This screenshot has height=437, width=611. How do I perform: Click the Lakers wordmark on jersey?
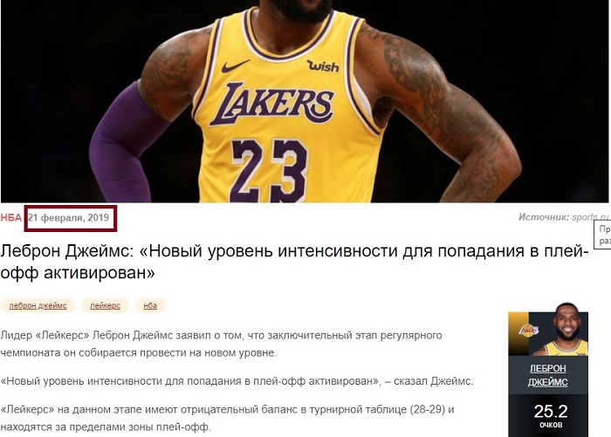[272, 103]
